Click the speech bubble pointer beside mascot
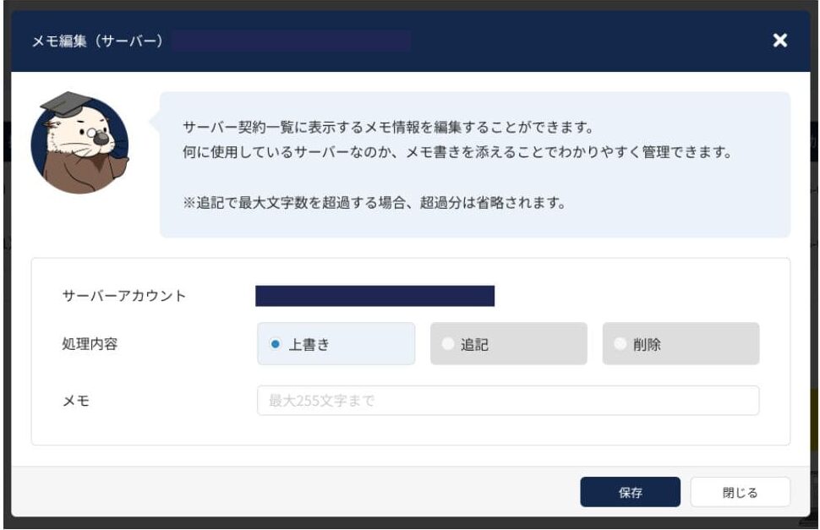 [x=155, y=123]
